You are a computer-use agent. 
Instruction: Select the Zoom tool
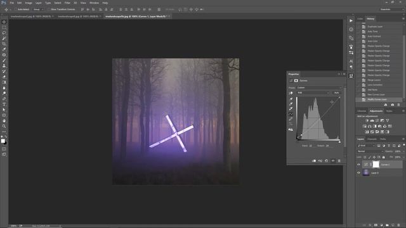pos(4,126)
